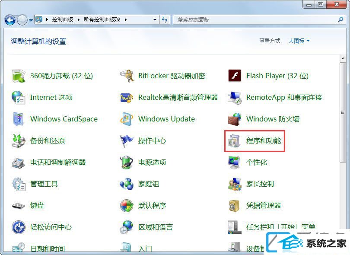Click the Control Panel icon in address bar
This screenshot has width=350, height=255.
[39, 19]
